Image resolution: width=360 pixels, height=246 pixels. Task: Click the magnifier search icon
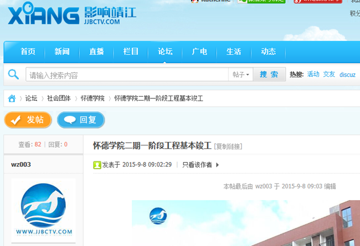pyautogui.click(x=14, y=75)
